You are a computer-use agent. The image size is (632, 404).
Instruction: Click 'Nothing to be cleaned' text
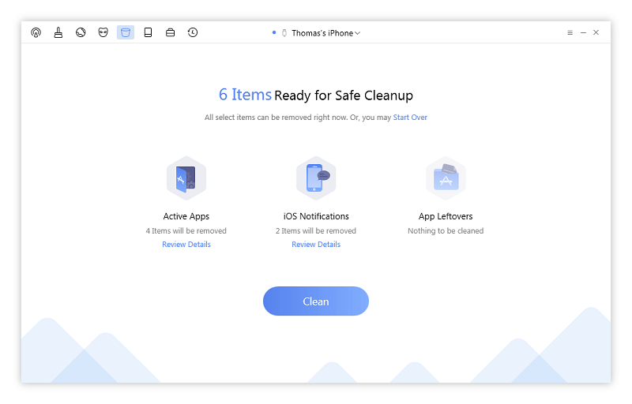446,231
